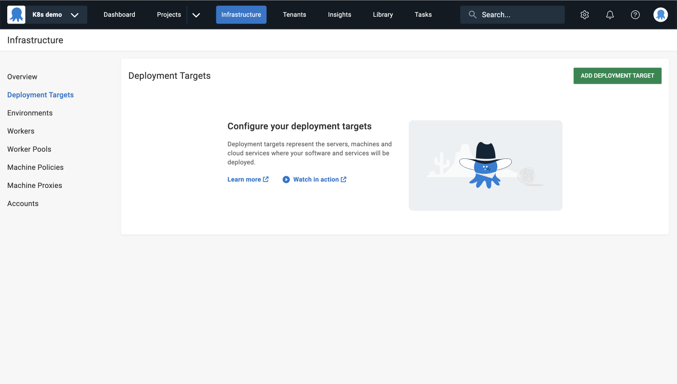
Task: Open the settings gear menu
Action: coord(584,14)
